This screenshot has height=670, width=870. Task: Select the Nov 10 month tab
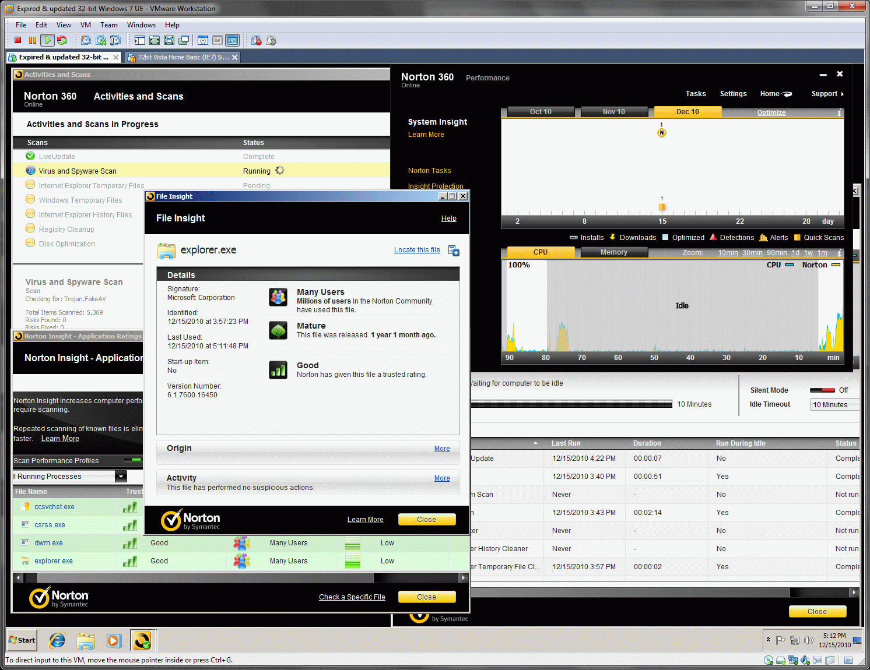coord(613,112)
